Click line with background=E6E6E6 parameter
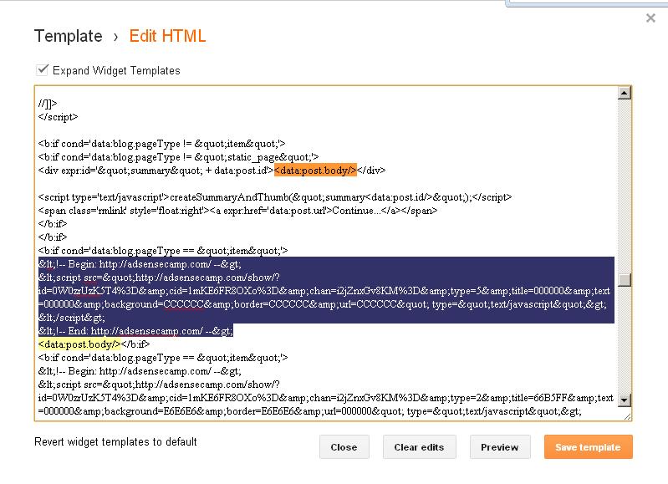The height and width of the screenshot is (484, 668). (309, 411)
